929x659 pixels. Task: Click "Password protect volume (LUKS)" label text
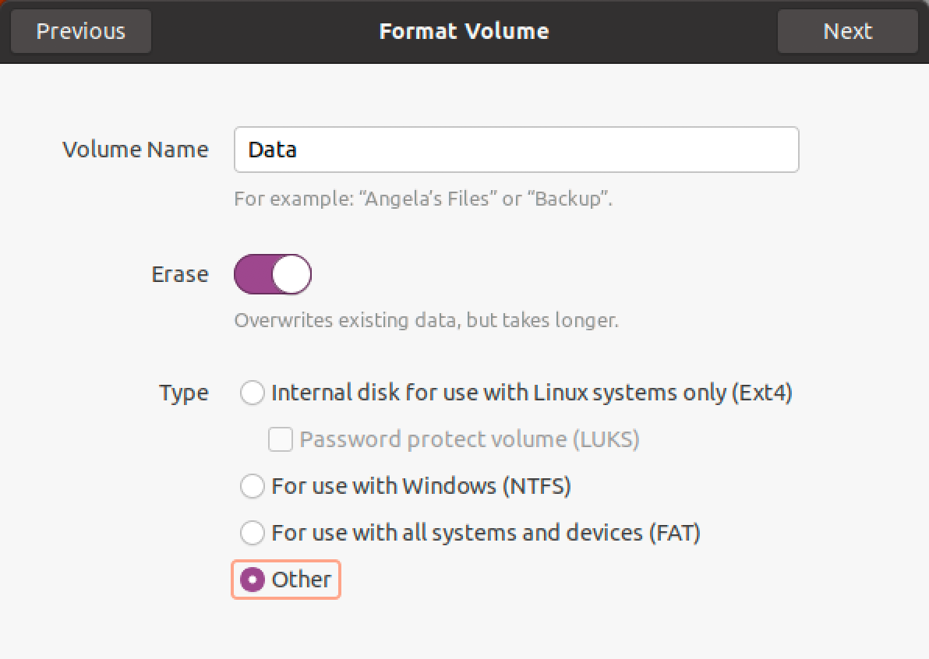469,439
